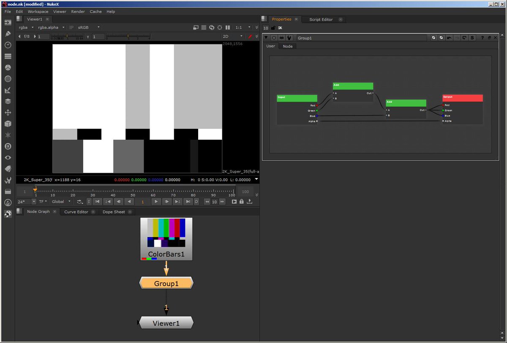The height and width of the screenshot is (343, 507).
Task: Play forward on the timeline
Action: (156, 202)
